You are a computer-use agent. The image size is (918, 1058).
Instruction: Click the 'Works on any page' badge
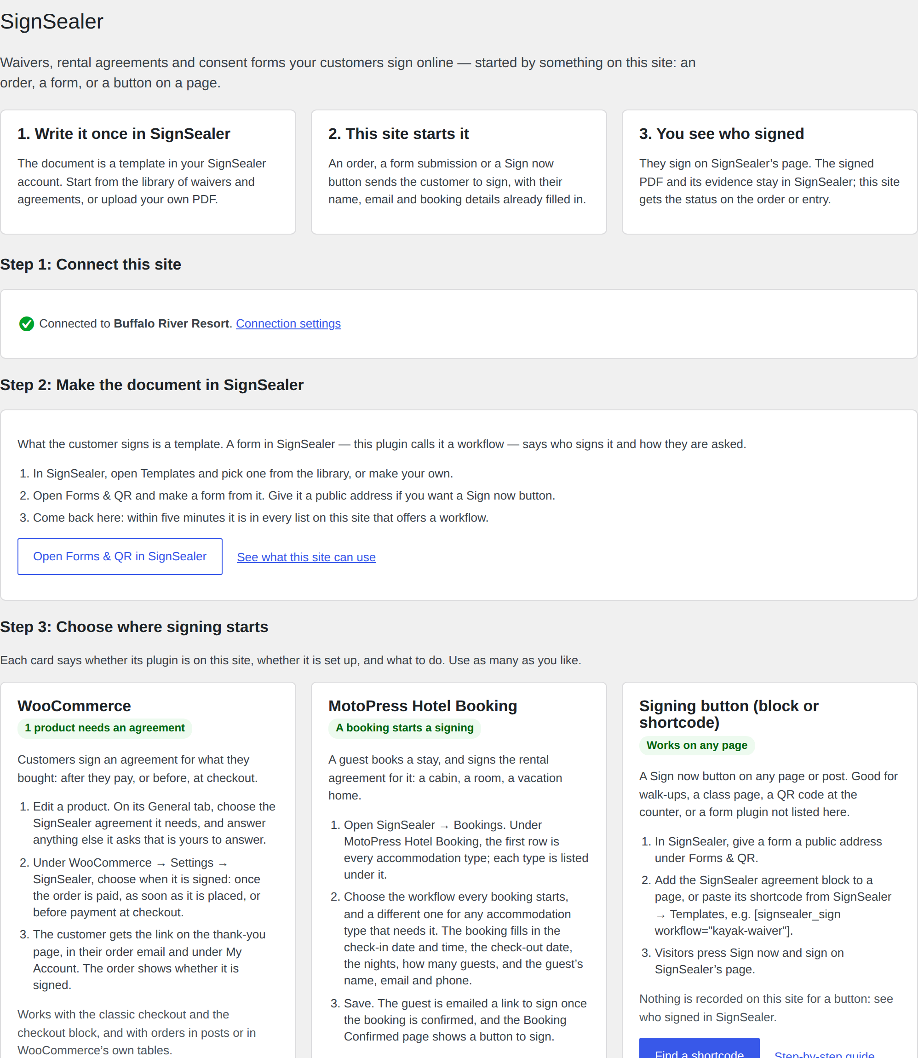pyautogui.click(x=697, y=746)
